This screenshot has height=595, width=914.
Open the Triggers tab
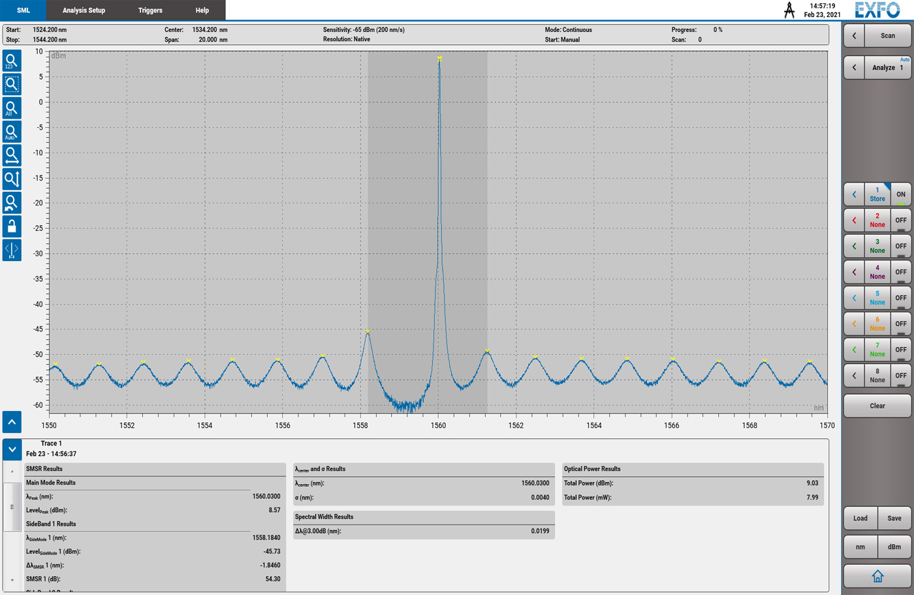click(150, 10)
